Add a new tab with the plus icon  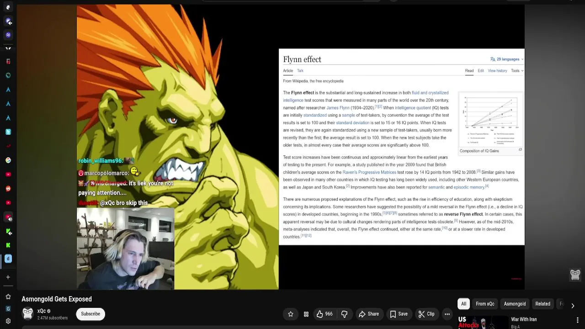coord(8,277)
